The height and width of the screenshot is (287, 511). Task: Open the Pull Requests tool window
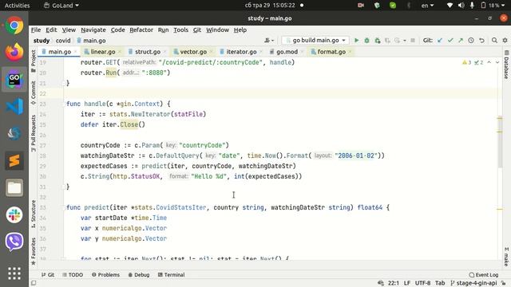(x=34, y=133)
